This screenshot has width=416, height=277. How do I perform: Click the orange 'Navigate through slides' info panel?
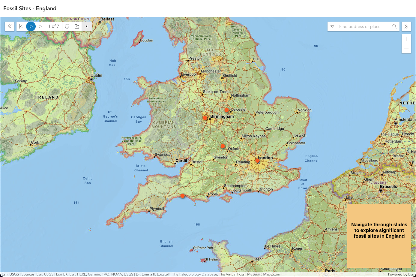coord(379,236)
